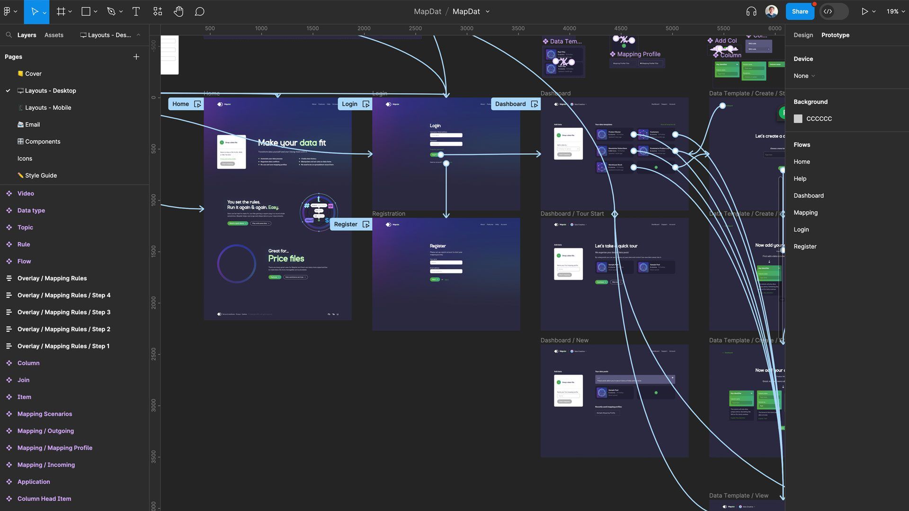Open the zoom level dropdown showing 19%
Image resolution: width=909 pixels, height=511 pixels.
(894, 11)
